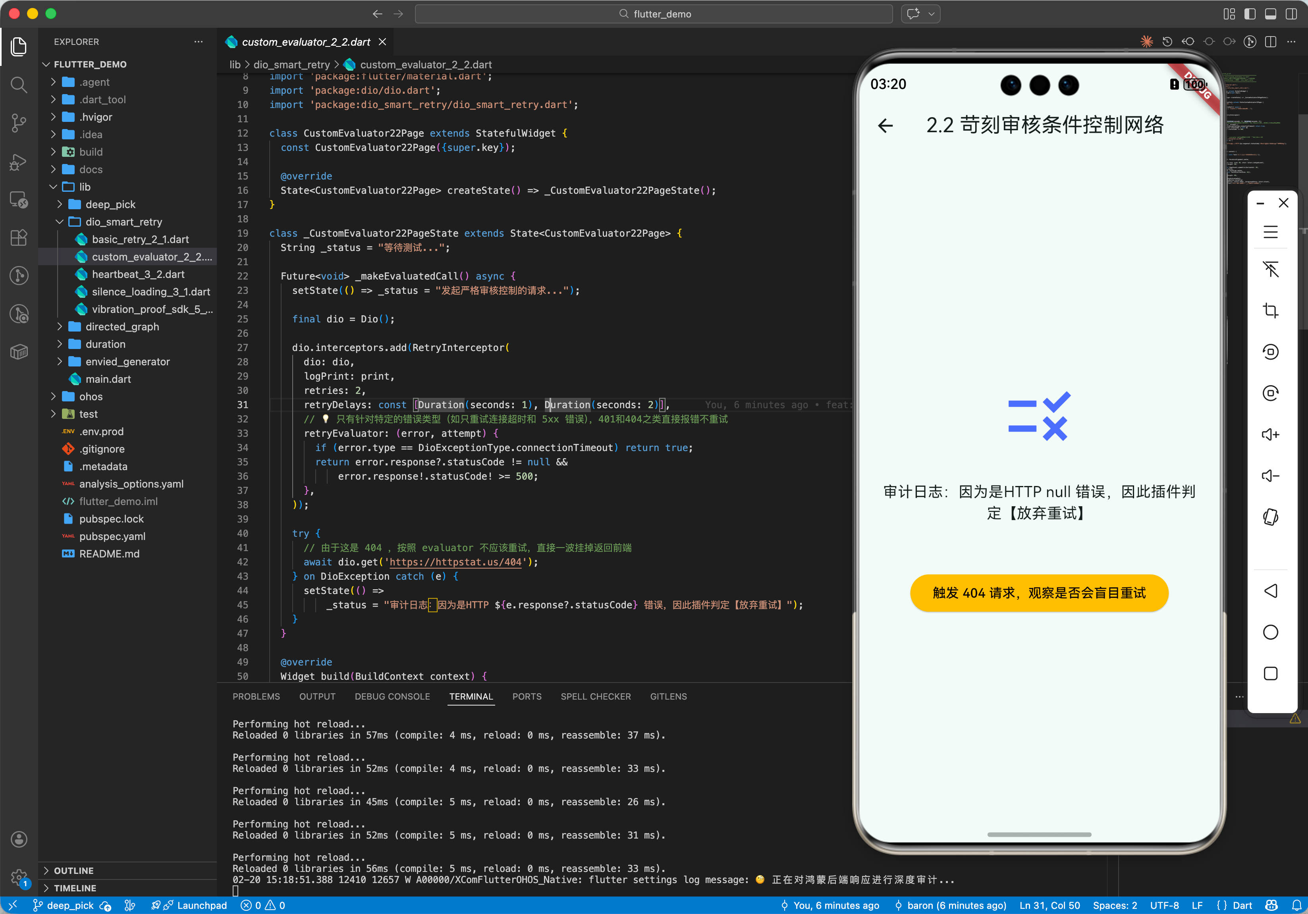Open the Search view in activity bar
The width and height of the screenshot is (1308, 914).
click(x=19, y=85)
